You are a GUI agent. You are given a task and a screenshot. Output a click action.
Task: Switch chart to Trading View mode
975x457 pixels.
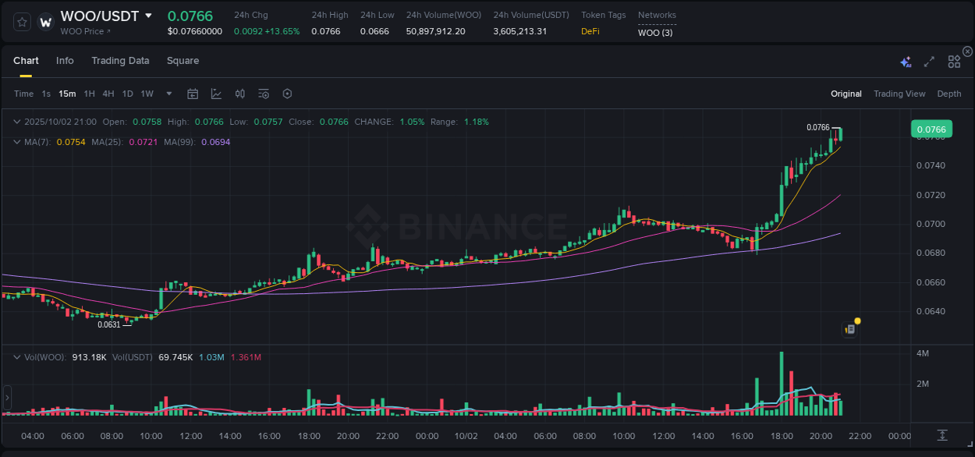(899, 94)
